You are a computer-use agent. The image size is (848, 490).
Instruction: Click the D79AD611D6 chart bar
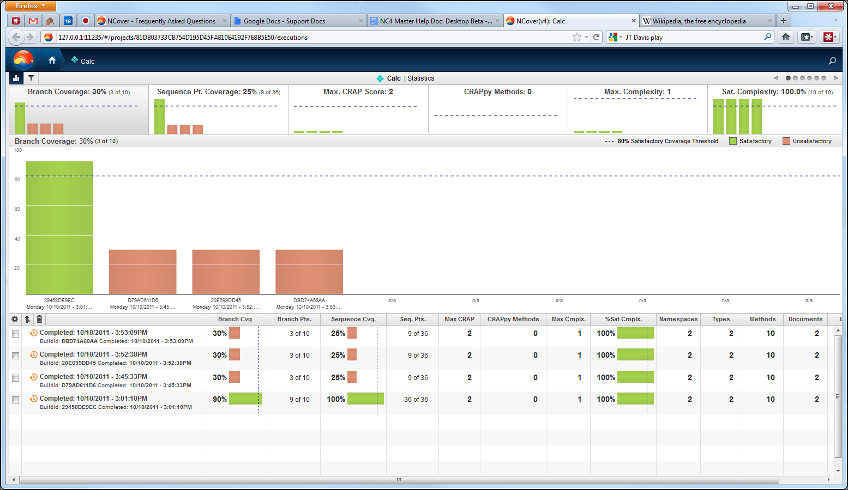pyautogui.click(x=143, y=272)
